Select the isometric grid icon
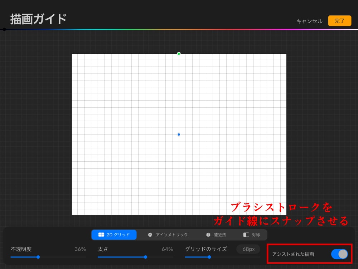 [x=149, y=235]
